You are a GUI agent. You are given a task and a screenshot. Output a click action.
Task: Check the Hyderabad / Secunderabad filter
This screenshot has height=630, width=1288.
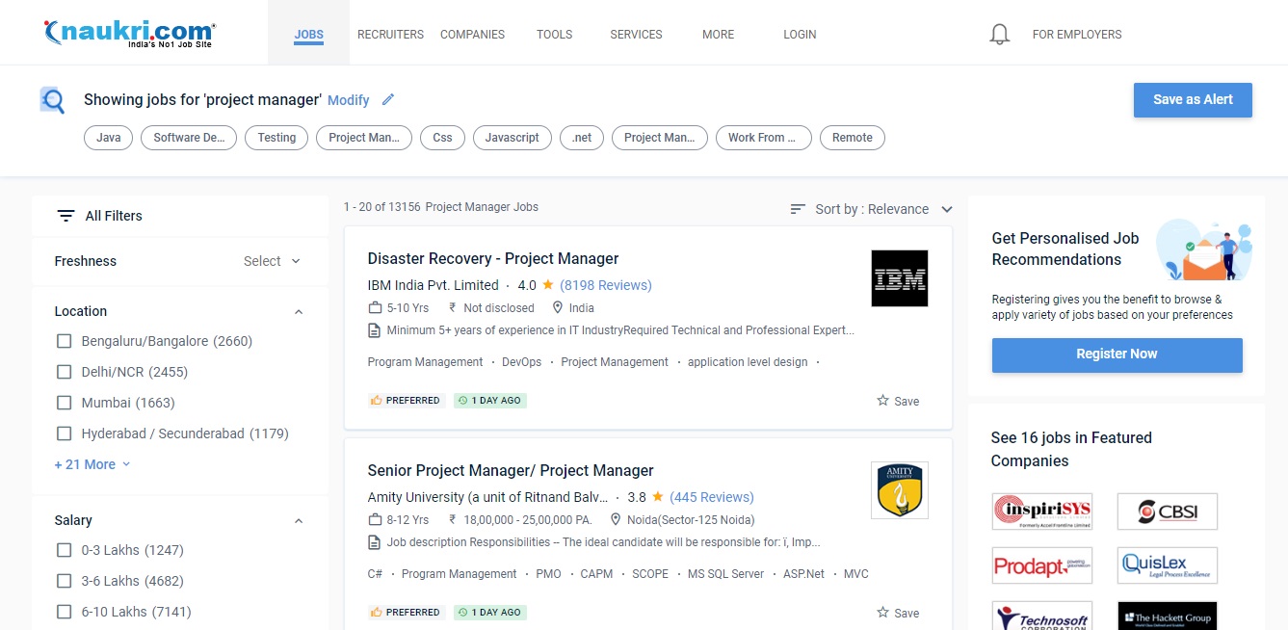[x=65, y=433]
